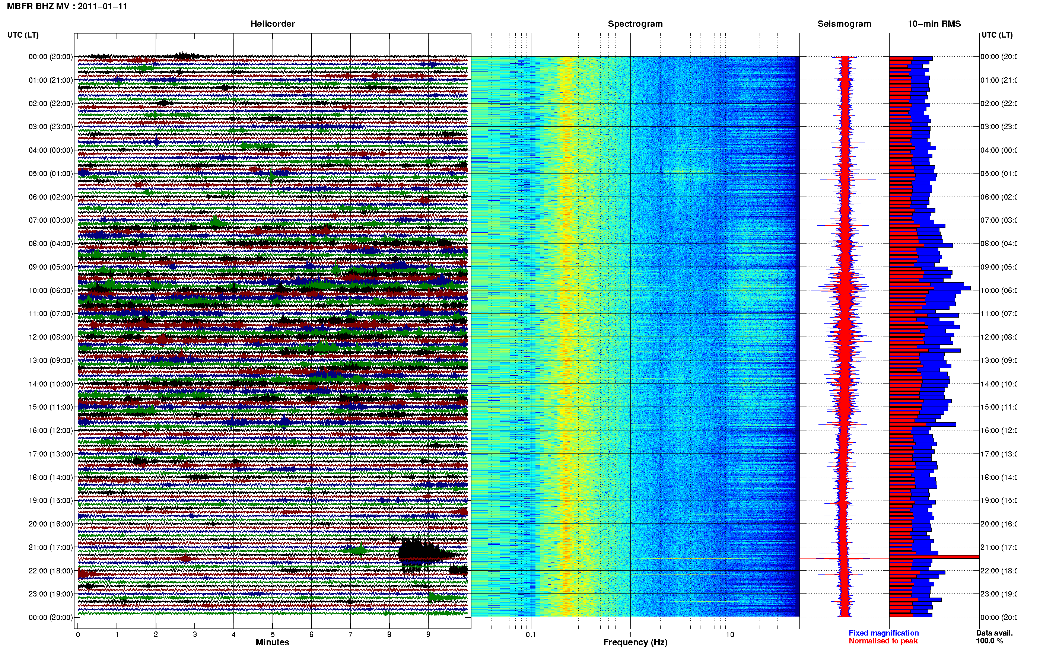The image size is (1059, 662).
Task: Click the bottom '00:00 (20:00)' time label on left axis
Action: coord(51,617)
